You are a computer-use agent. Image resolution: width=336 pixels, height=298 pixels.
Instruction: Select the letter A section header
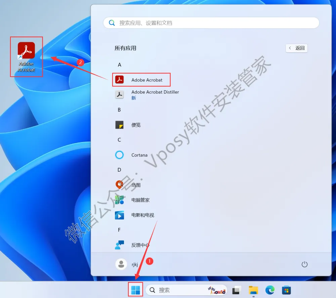[x=119, y=65]
